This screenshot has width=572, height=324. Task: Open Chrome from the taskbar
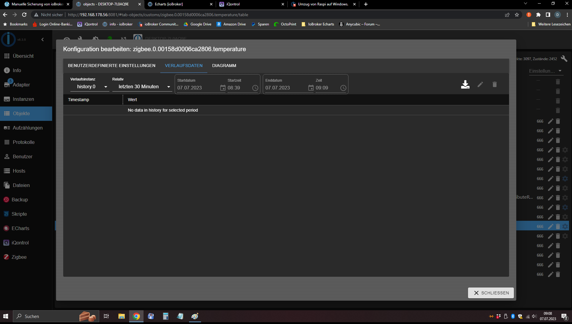point(136,316)
